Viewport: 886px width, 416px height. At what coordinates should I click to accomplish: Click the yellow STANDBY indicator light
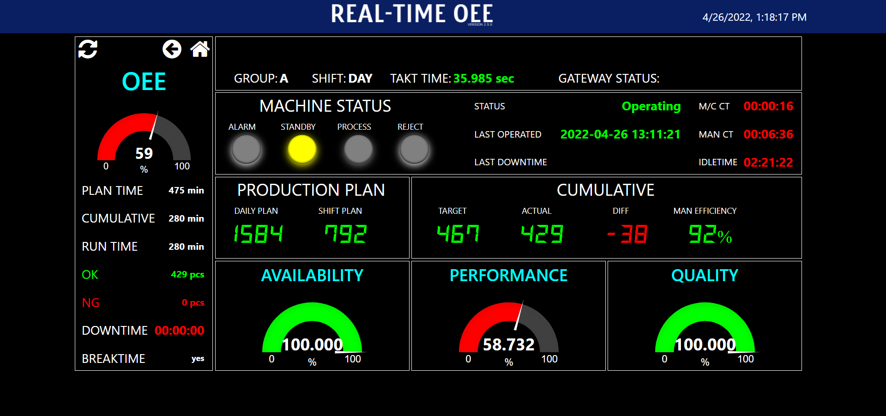302,150
